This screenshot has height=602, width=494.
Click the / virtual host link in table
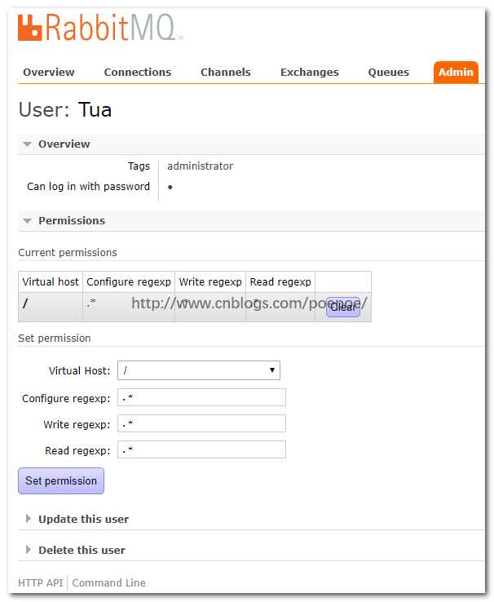coord(25,303)
